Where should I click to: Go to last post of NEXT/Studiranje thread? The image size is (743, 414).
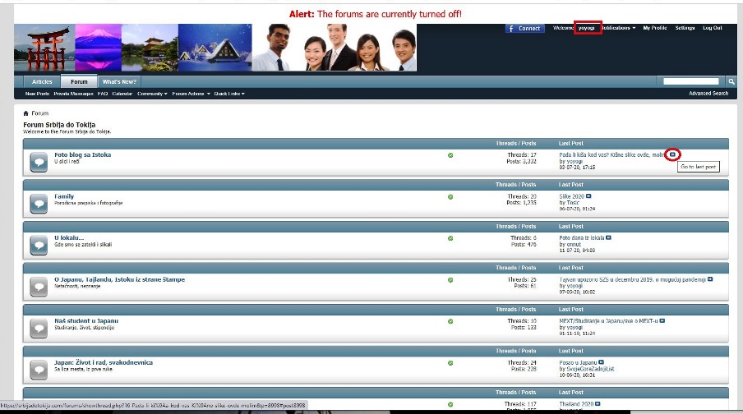pyautogui.click(x=662, y=320)
